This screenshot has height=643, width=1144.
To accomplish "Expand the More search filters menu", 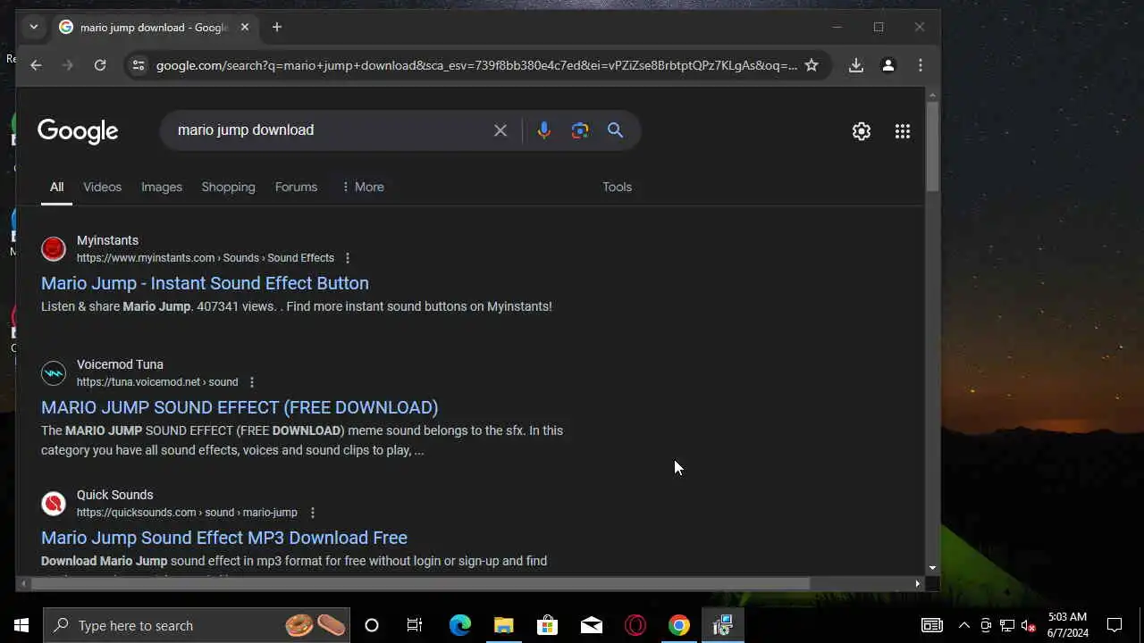I will pos(362,187).
